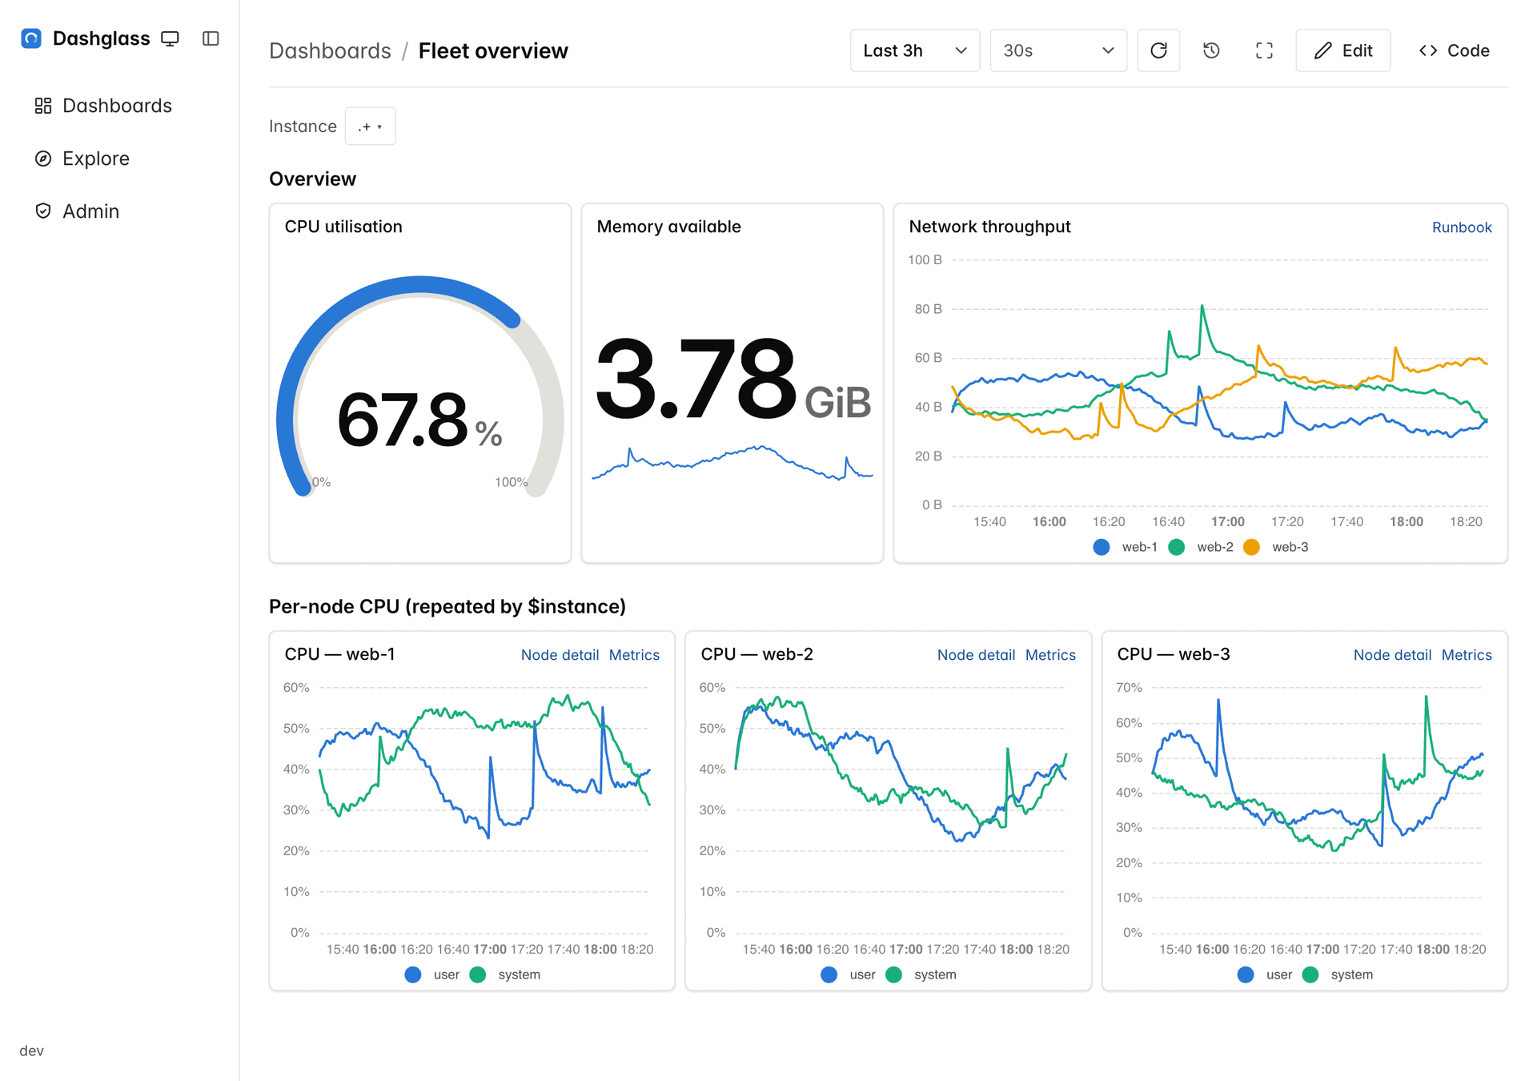Click the CPU utilisation panel title

click(x=343, y=227)
